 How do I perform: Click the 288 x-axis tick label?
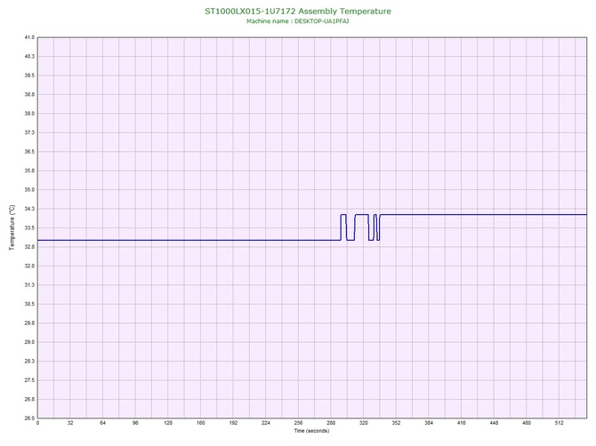(x=331, y=423)
